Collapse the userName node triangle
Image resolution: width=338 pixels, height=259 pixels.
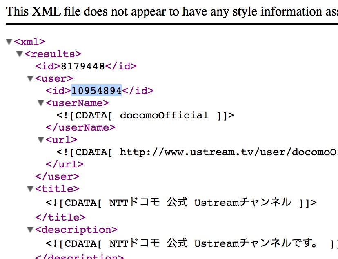point(41,103)
